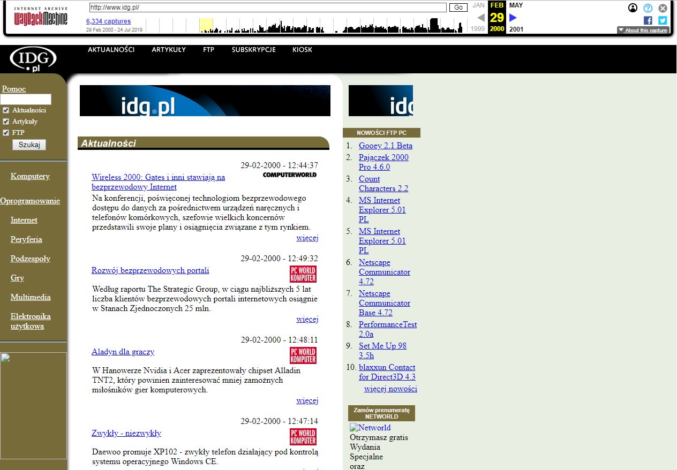The width and height of the screenshot is (677, 470).
Task: Click the Computerworld logo beside Wireless 2000 article
Action: (290, 175)
